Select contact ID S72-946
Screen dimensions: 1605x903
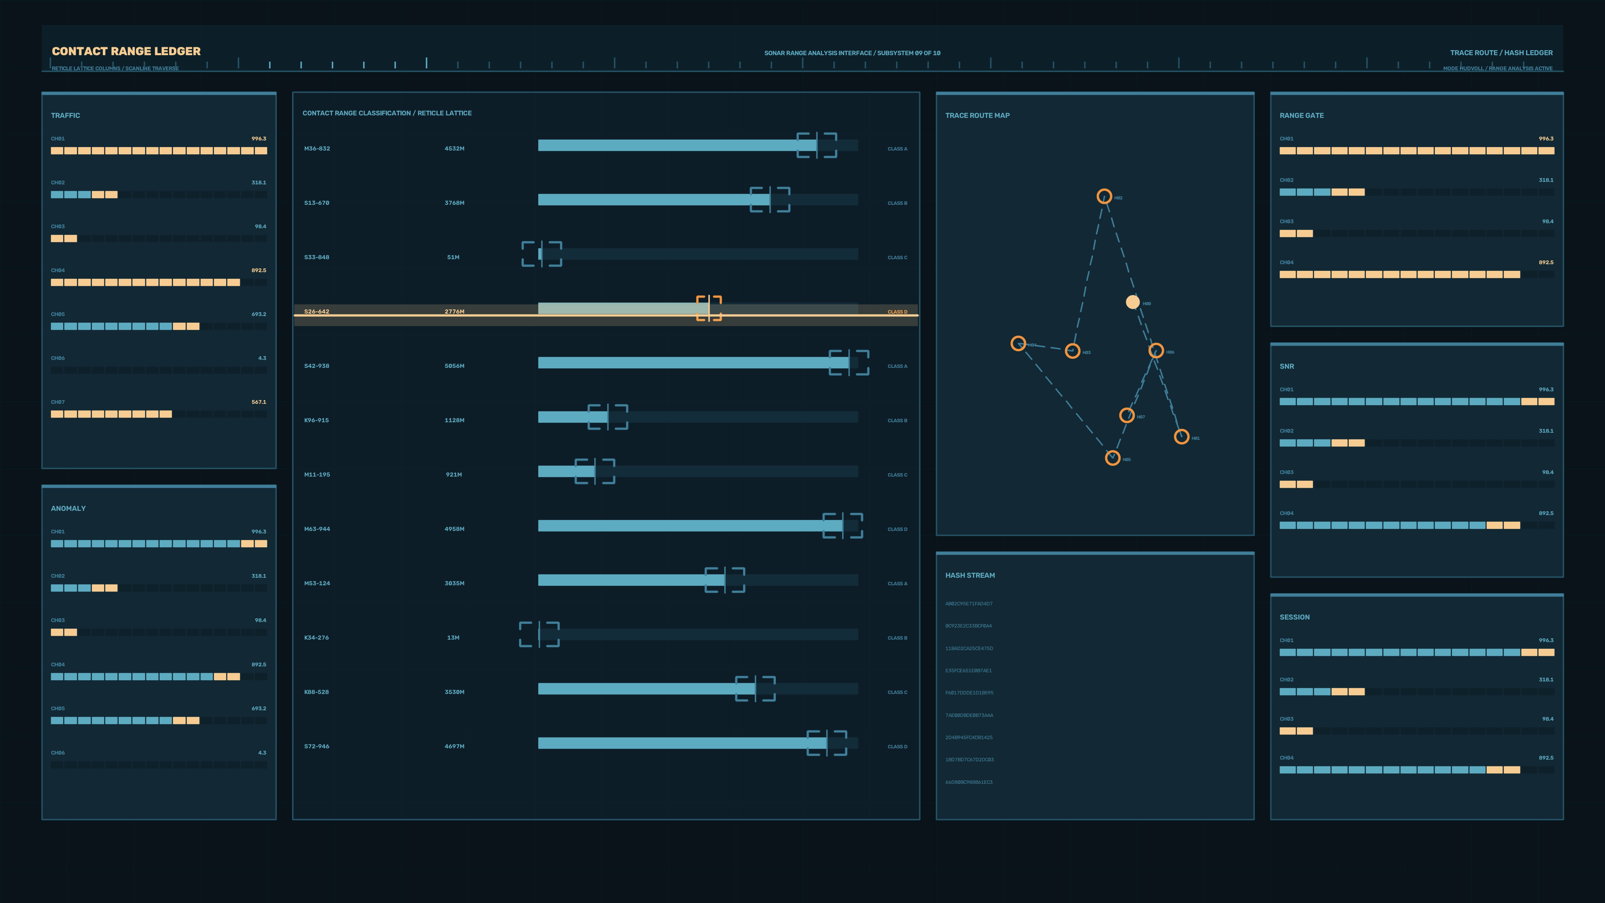[x=316, y=746]
